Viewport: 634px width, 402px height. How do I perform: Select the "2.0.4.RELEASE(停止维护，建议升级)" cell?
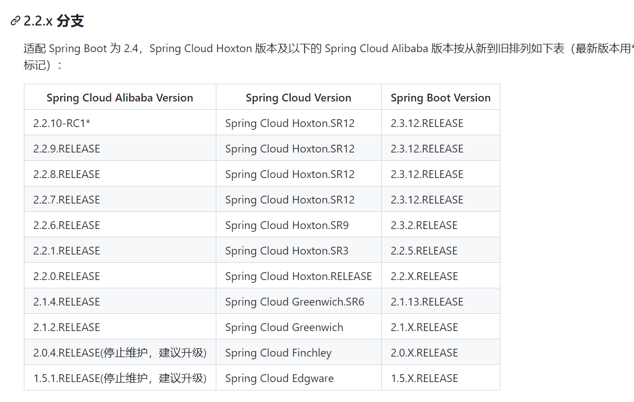pyautogui.click(x=120, y=352)
